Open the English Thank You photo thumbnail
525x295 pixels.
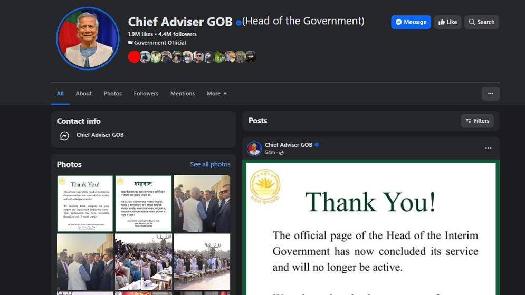coord(85,203)
